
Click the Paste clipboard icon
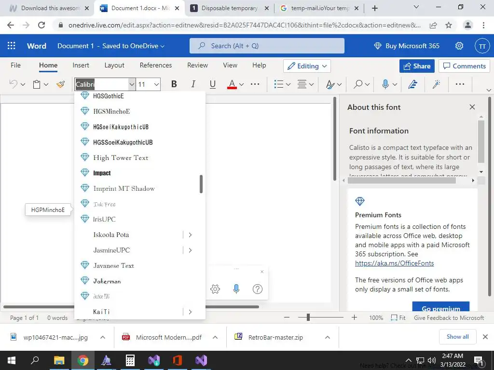tap(37, 84)
